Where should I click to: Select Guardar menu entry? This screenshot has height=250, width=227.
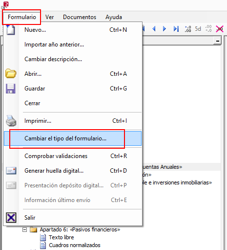pyautogui.click(x=73, y=89)
